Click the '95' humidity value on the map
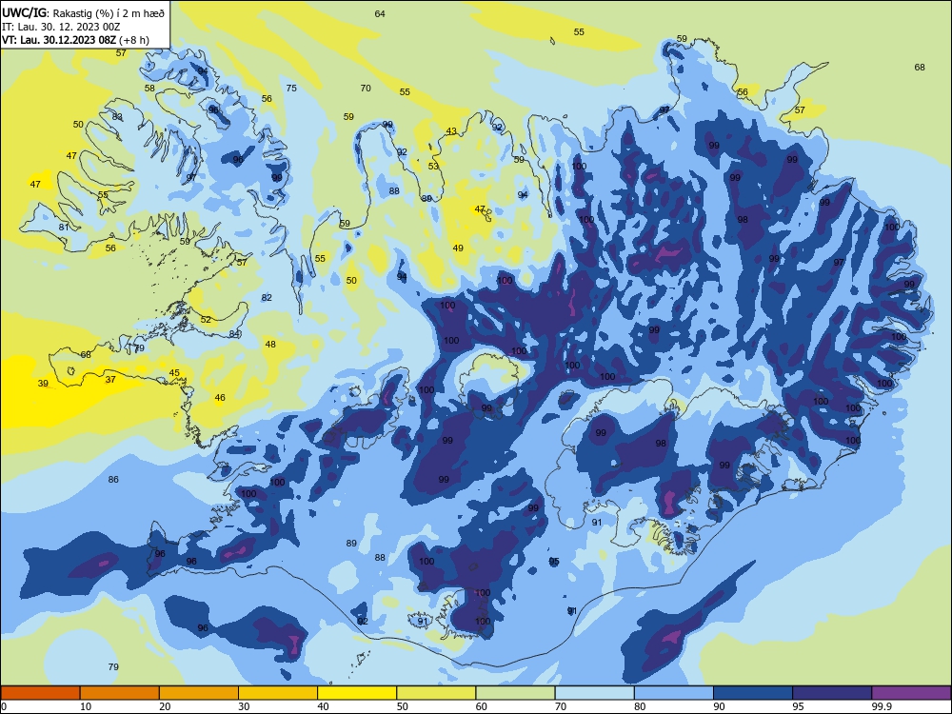Screen dimensions: 952x714 [554, 562]
